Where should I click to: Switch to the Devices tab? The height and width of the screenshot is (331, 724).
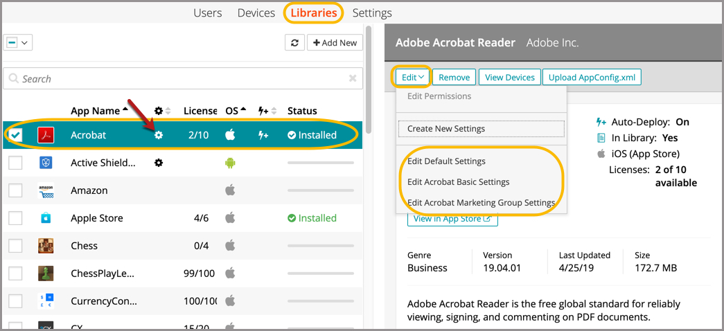[x=256, y=13]
